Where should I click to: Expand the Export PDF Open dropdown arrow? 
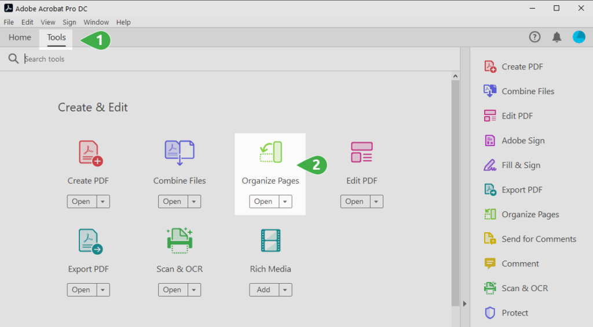tap(103, 289)
